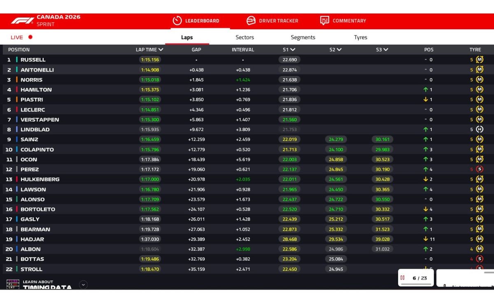This screenshot has height=300, width=494.
Task: Click the Canada 2026 Sprint title
Action: tap(58, 21)
